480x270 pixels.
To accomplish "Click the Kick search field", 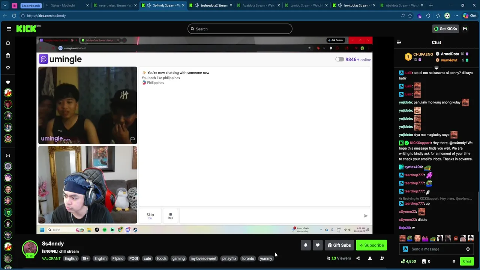I will coord(240,29).
